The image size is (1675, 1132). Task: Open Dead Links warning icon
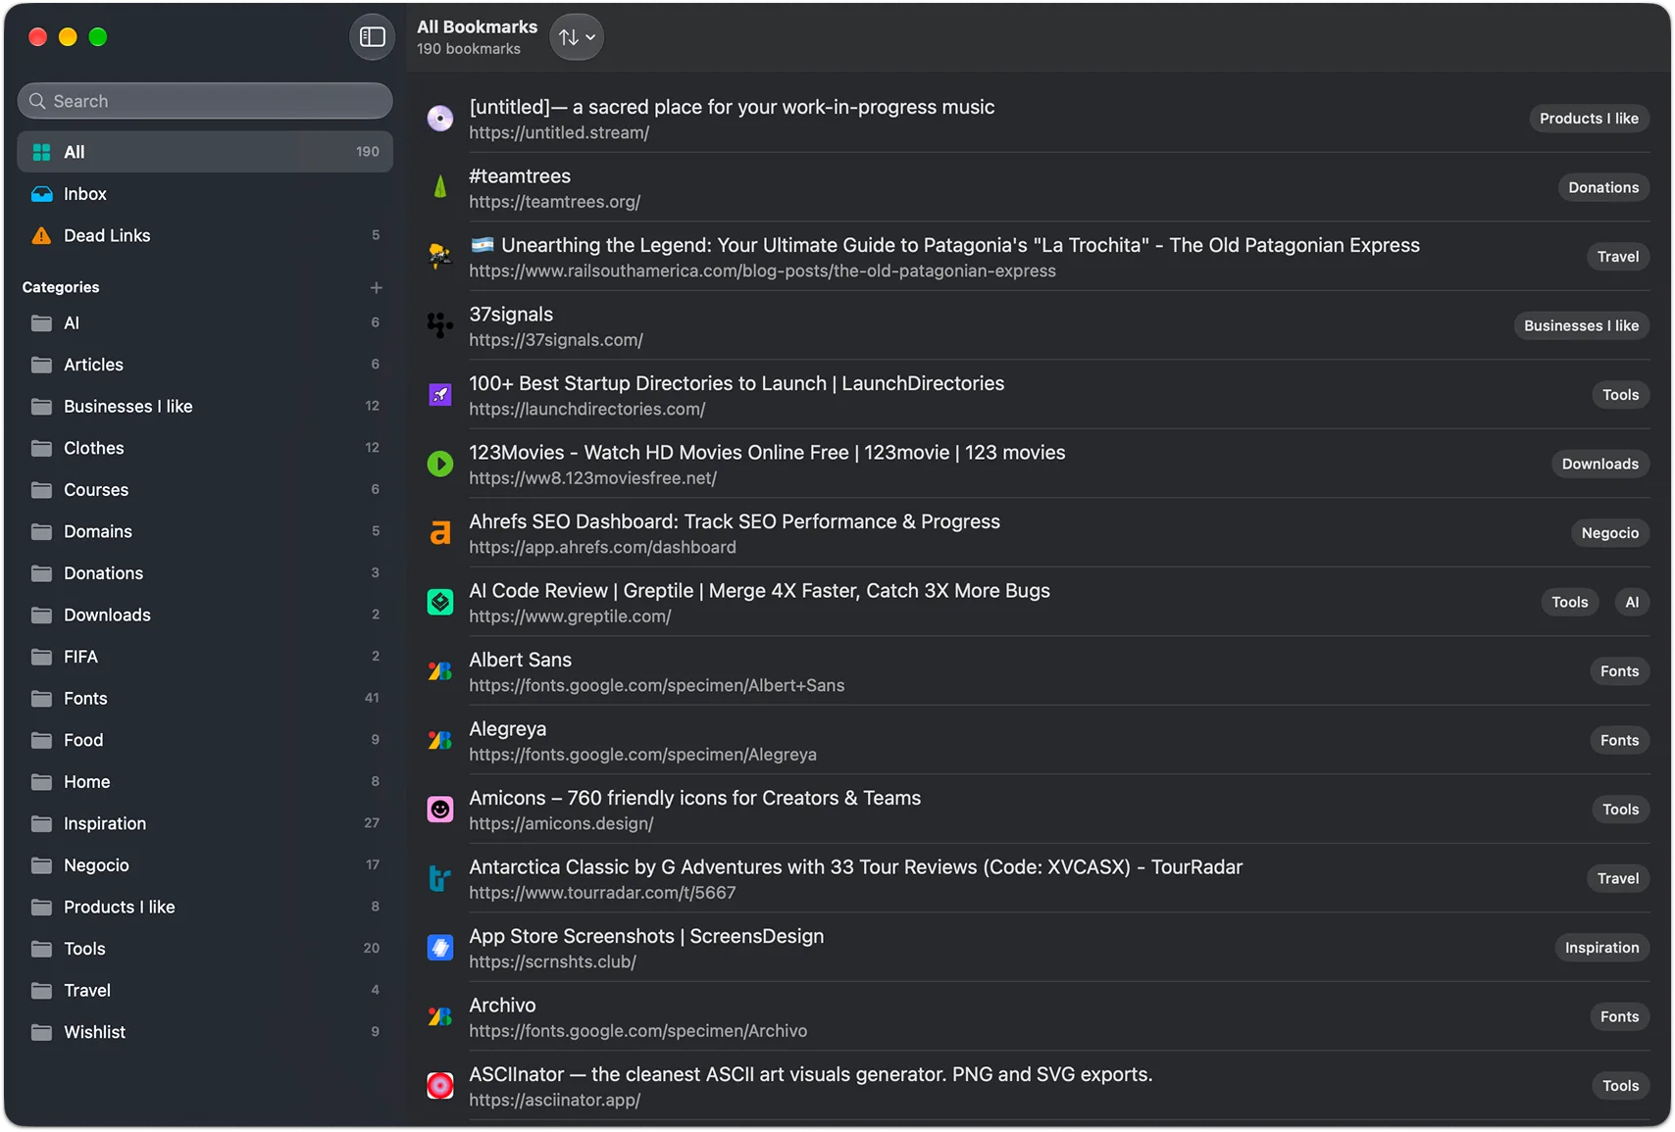(x=41, y=235)
